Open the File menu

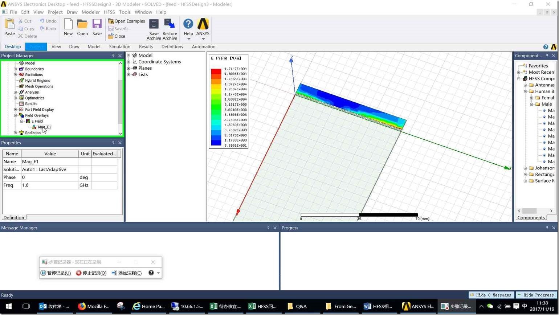(x=13, y=12)
